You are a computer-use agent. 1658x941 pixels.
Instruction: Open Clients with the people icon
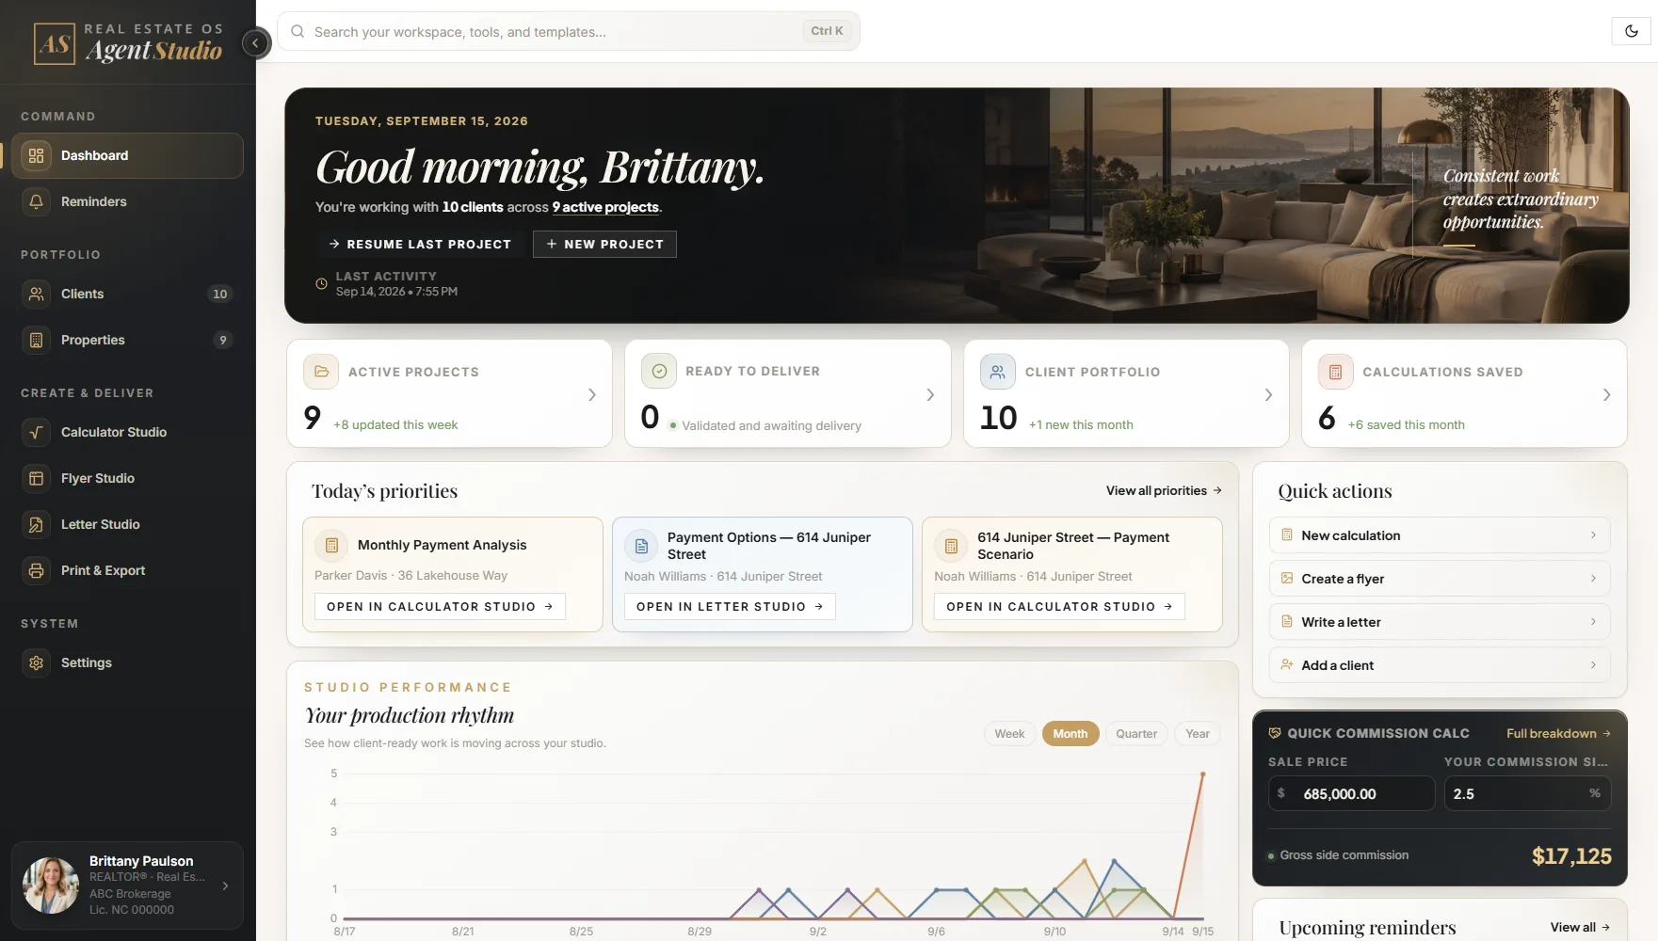[36, 294]
